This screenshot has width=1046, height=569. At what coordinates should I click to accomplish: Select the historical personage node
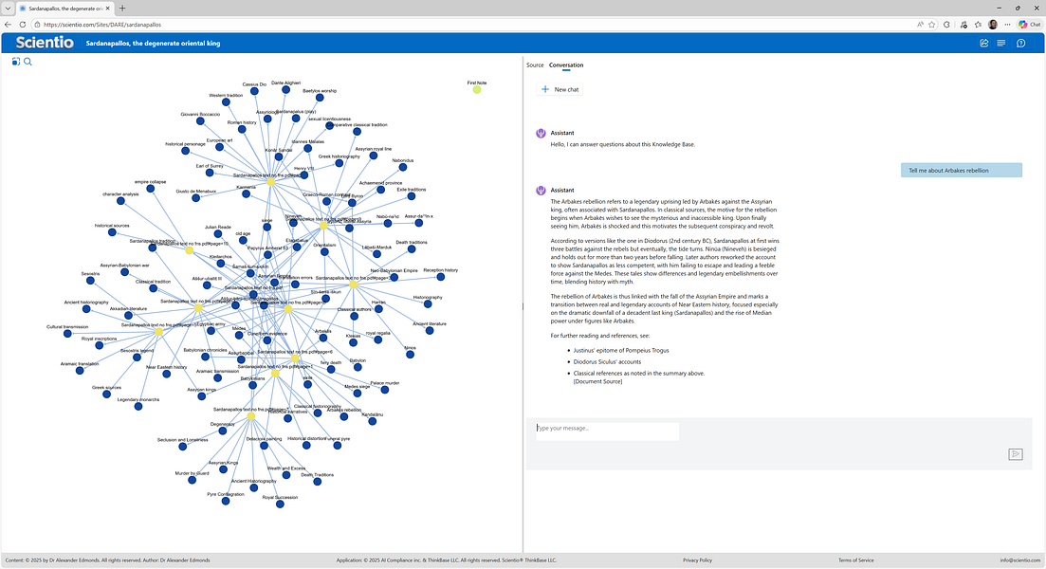tap(186, 151)
